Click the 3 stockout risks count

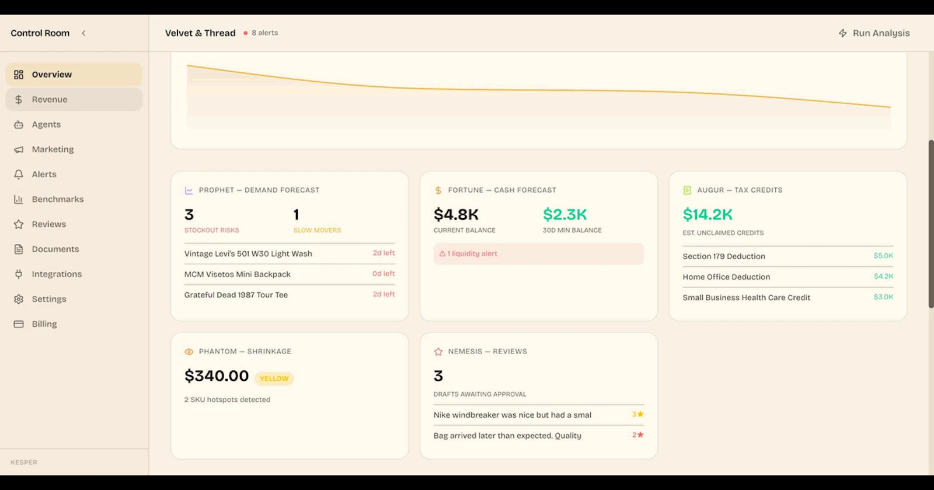[x=189, y=215]
